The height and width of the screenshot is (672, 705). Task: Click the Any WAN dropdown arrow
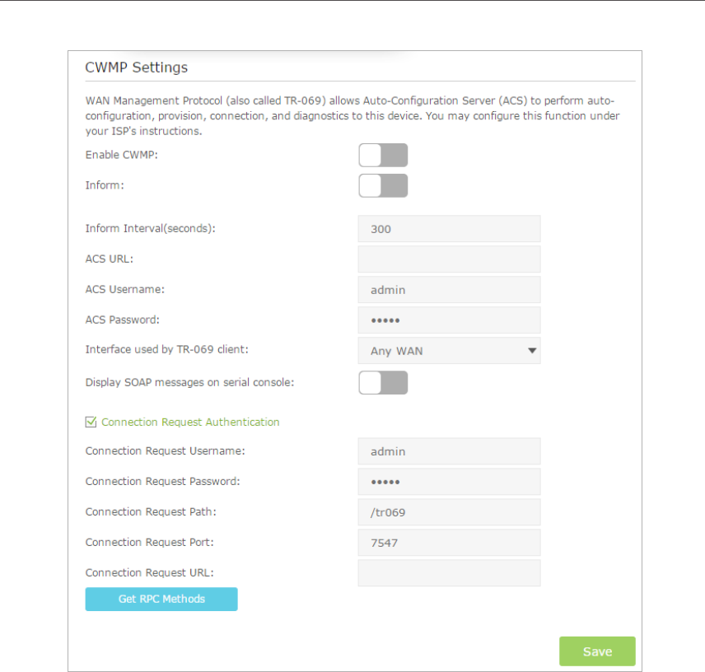(532, 351)
